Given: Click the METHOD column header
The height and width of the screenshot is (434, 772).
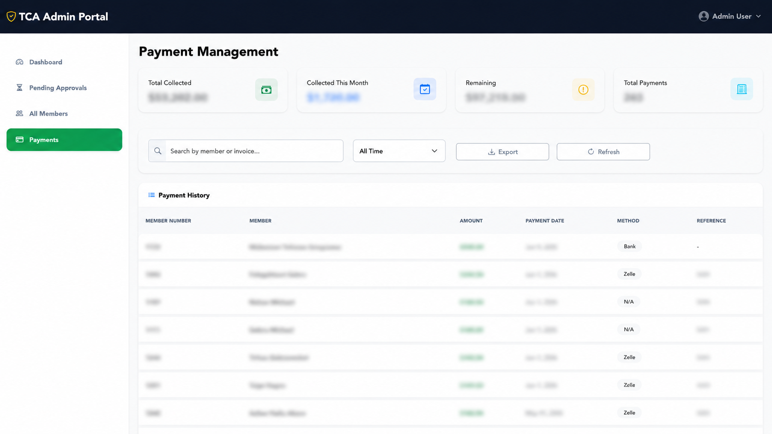Looking at the screenshot, I should click(628, 221).
